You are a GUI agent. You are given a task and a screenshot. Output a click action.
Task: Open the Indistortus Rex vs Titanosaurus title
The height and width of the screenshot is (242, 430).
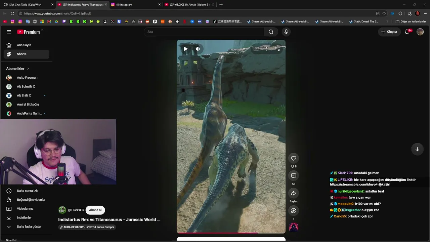109,219
